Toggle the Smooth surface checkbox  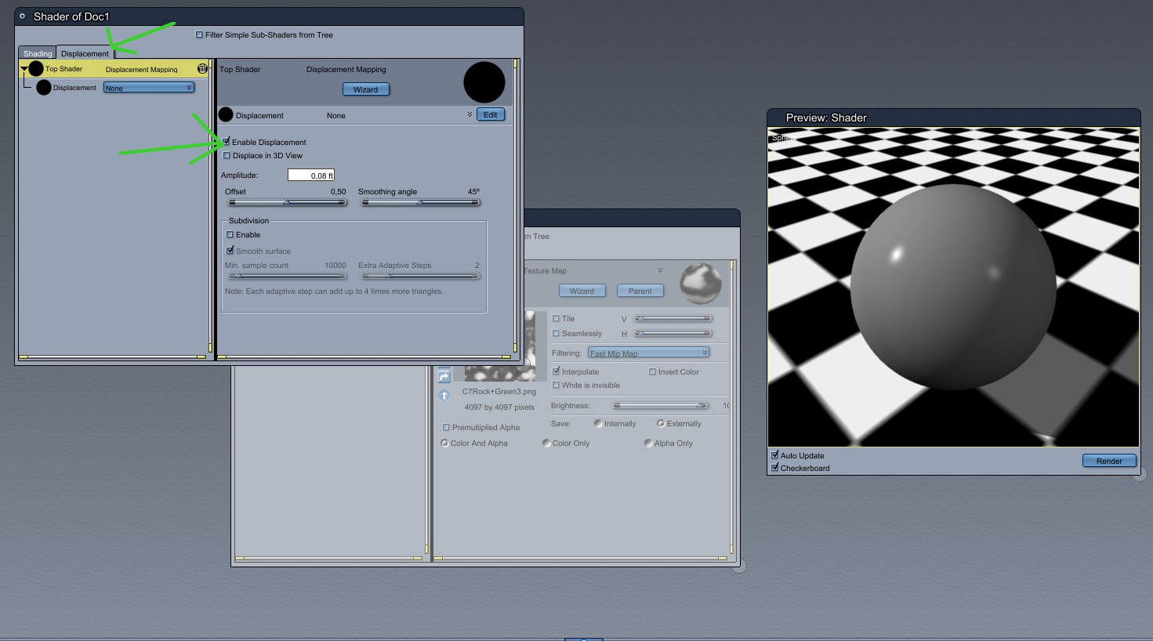tap(230, 251)
